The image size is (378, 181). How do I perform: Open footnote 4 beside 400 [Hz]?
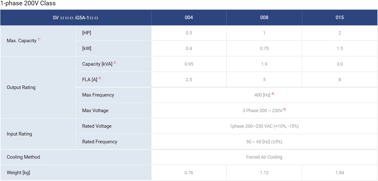(273, 94)
